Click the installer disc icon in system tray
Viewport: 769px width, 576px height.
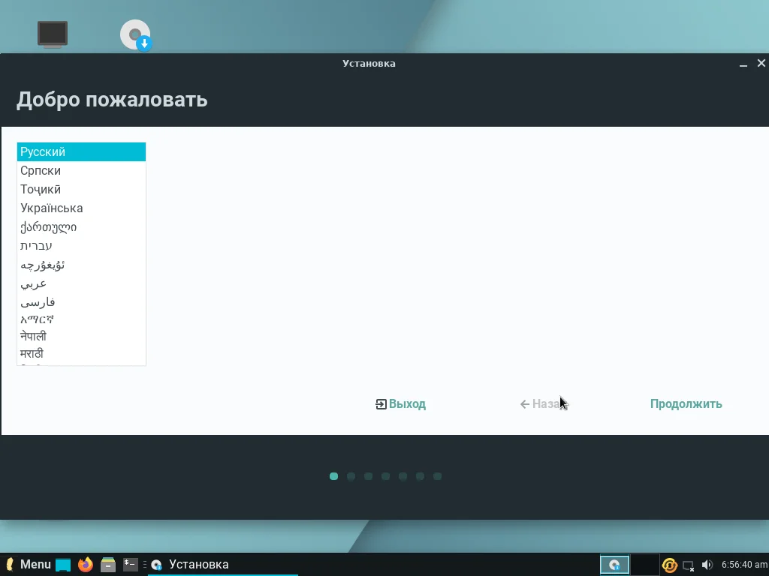(x=614, y=564)
